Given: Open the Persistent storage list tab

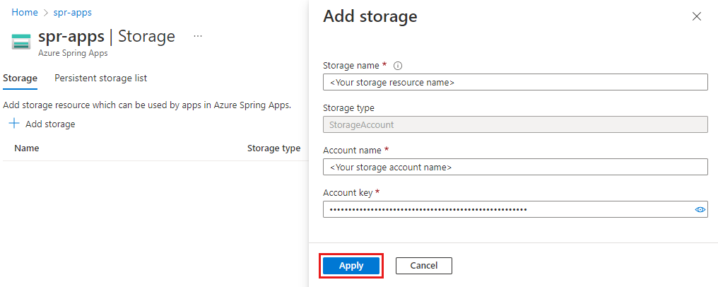Looking at the screenshot, I should coord(101,78).
